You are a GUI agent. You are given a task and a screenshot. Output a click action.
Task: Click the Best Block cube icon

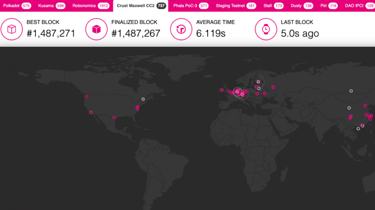click(x=12, y=29)
